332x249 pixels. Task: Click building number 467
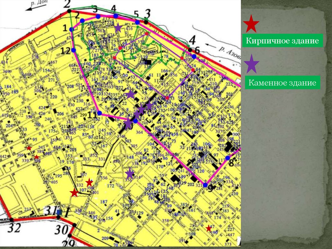53,62
